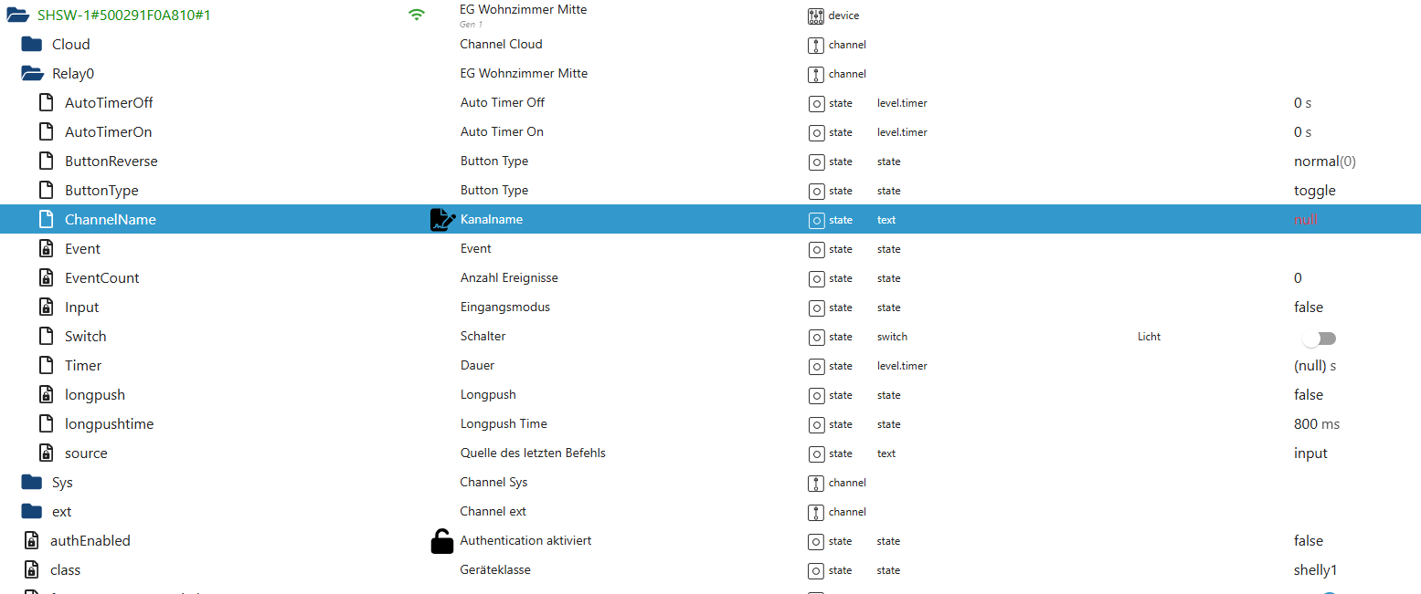Click the state type icon in the Switch row
The image size is (1421, 594).
click(x=816, y=337)
